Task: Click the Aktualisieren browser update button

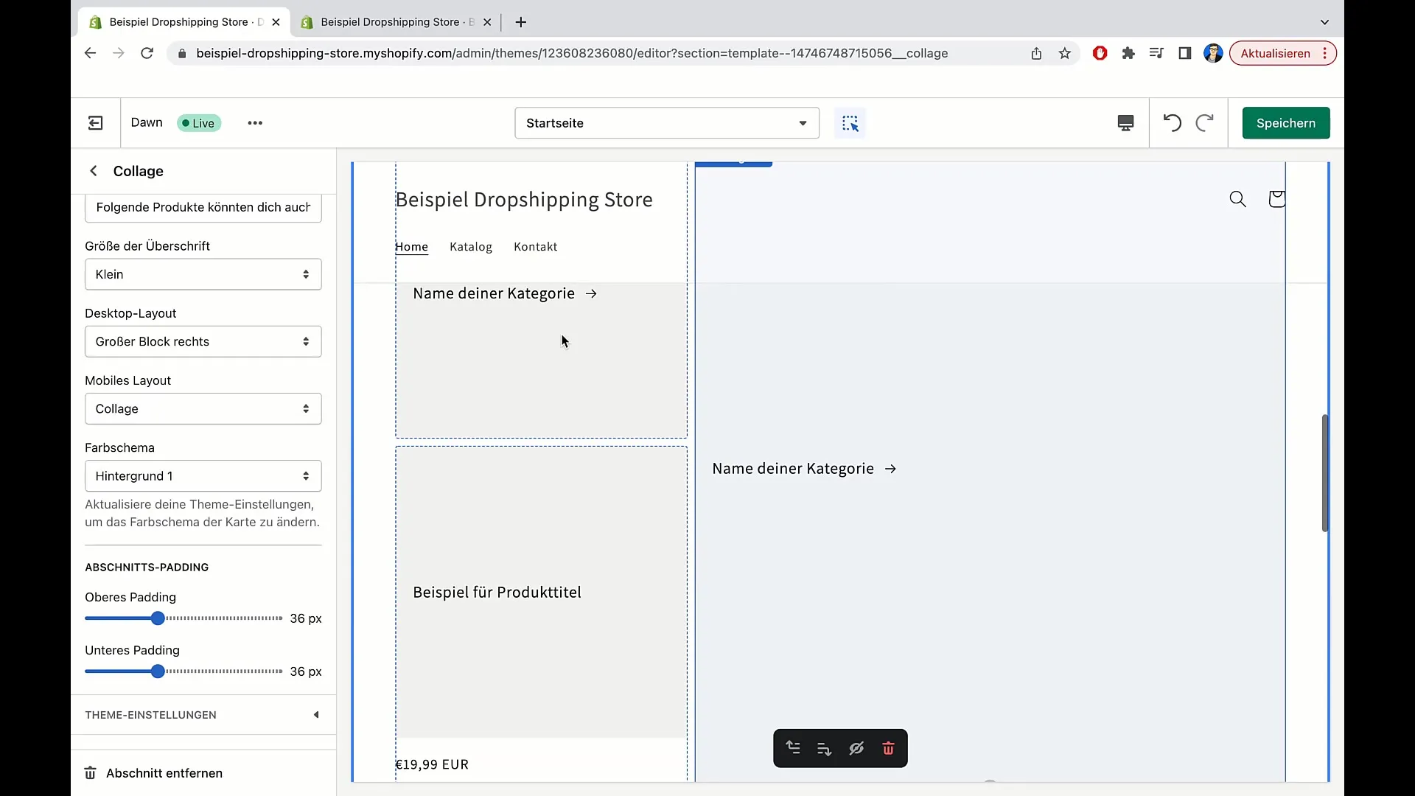Action: point(1275,53)
